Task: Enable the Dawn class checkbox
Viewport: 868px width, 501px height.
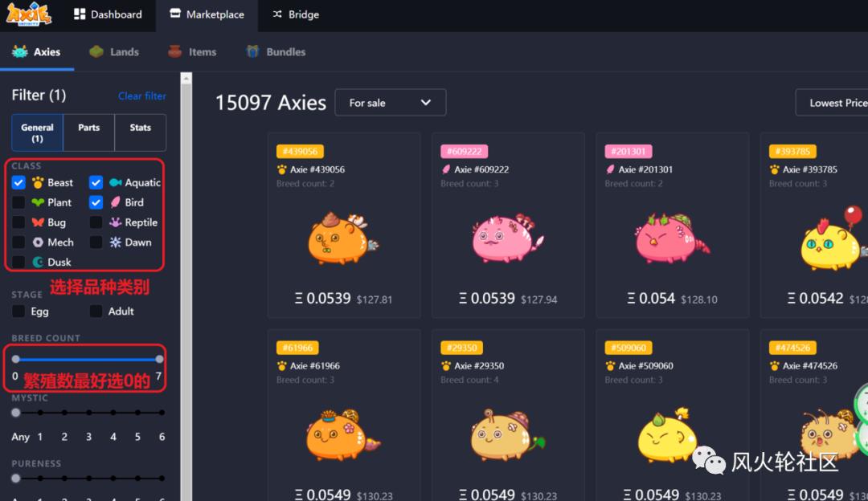Action: coord(96,242)
